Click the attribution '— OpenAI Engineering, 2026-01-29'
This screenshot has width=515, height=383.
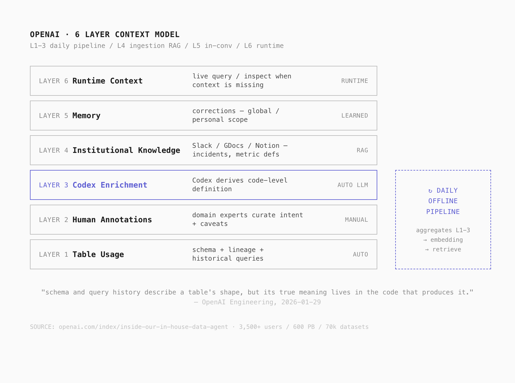257,302
